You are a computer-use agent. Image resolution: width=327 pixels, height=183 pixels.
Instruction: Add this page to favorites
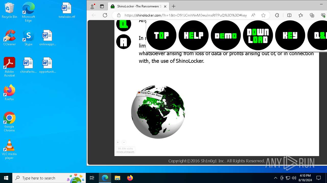263,15
